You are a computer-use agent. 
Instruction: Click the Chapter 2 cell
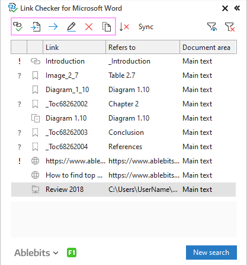click(x=124, y=104)
